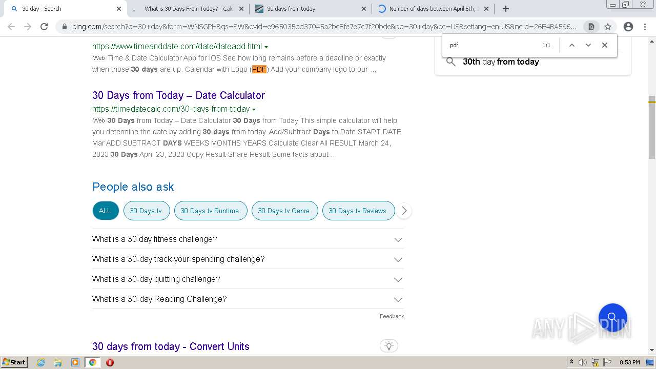
Task: Go forward in browser history
Action: tap(28, 27)
